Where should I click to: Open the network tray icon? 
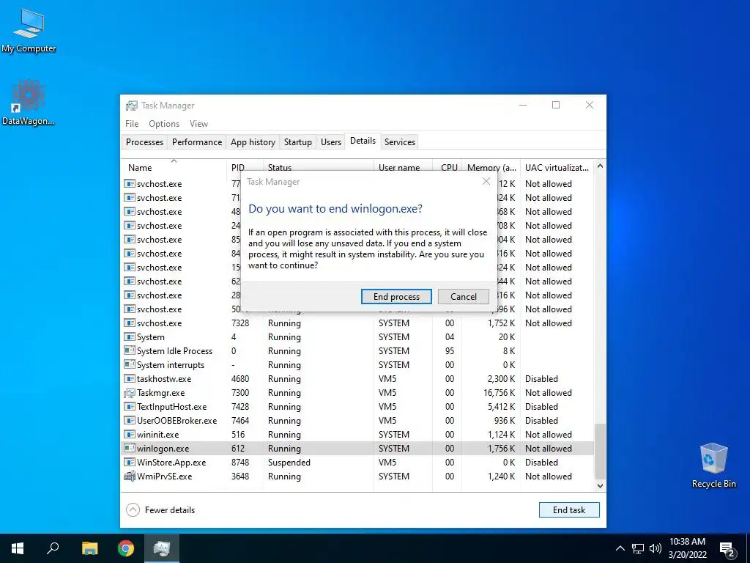tap(638, 548)
